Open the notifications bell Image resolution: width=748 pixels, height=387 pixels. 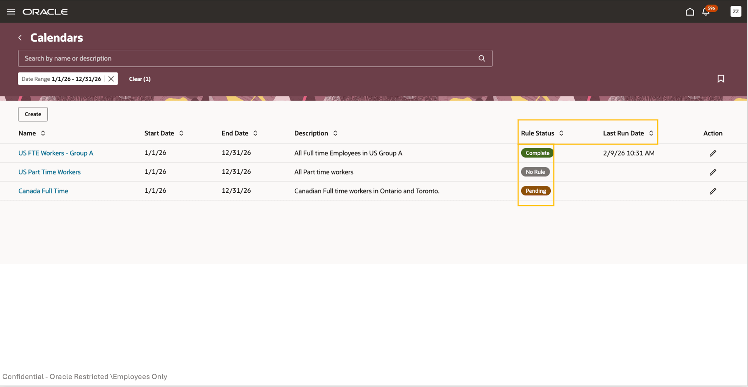tap(706, 12)
